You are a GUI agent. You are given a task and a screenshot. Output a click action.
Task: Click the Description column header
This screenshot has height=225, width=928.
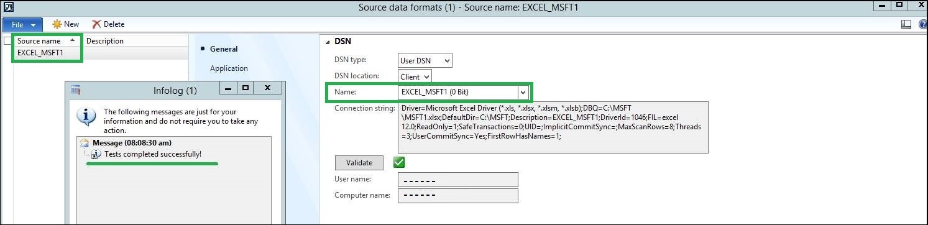point(105,41)
